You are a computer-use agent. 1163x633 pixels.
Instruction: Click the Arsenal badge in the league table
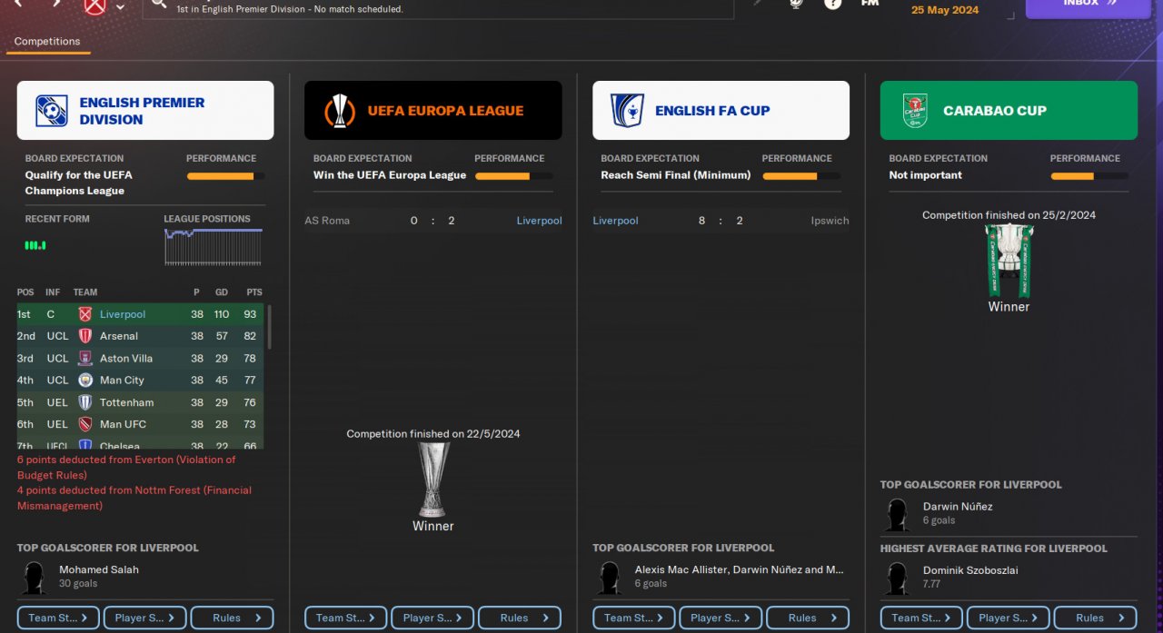tap(85, 336)
